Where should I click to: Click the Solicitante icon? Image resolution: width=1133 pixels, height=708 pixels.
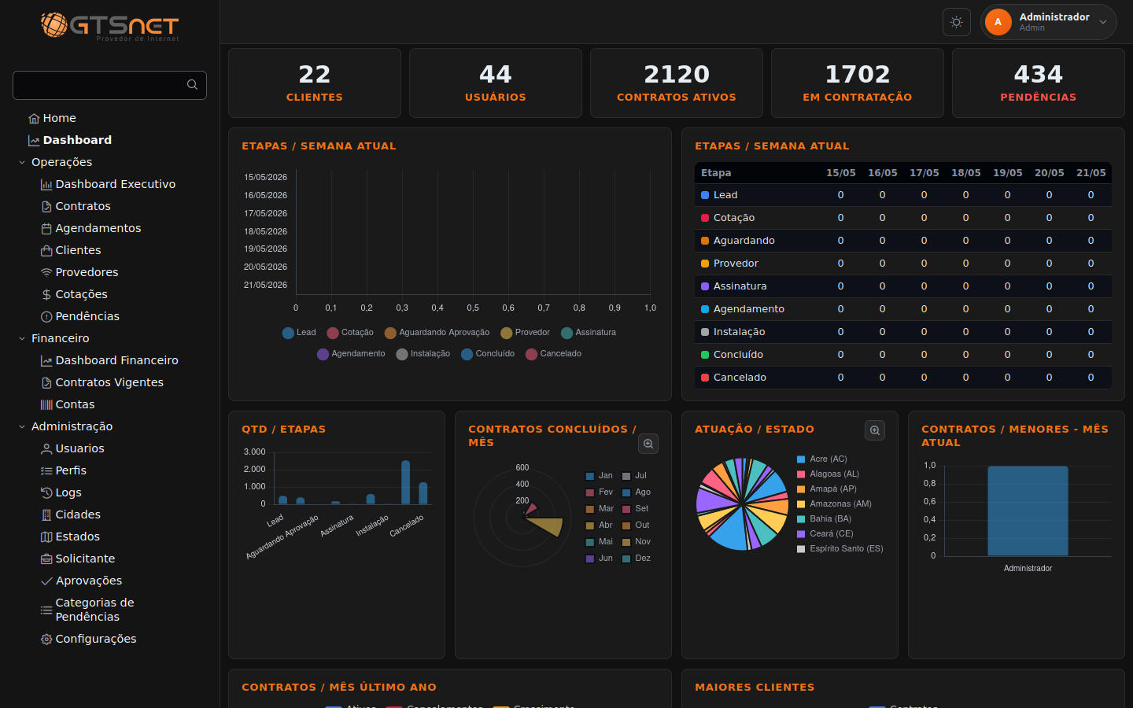point(46,559)
